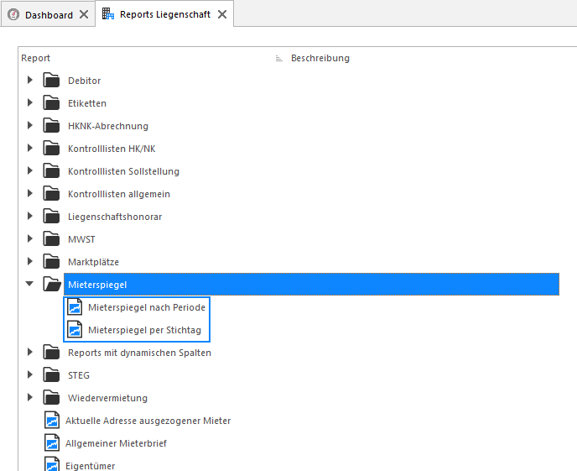Click the Dashboard gauge icon

(x=13, y=15)
